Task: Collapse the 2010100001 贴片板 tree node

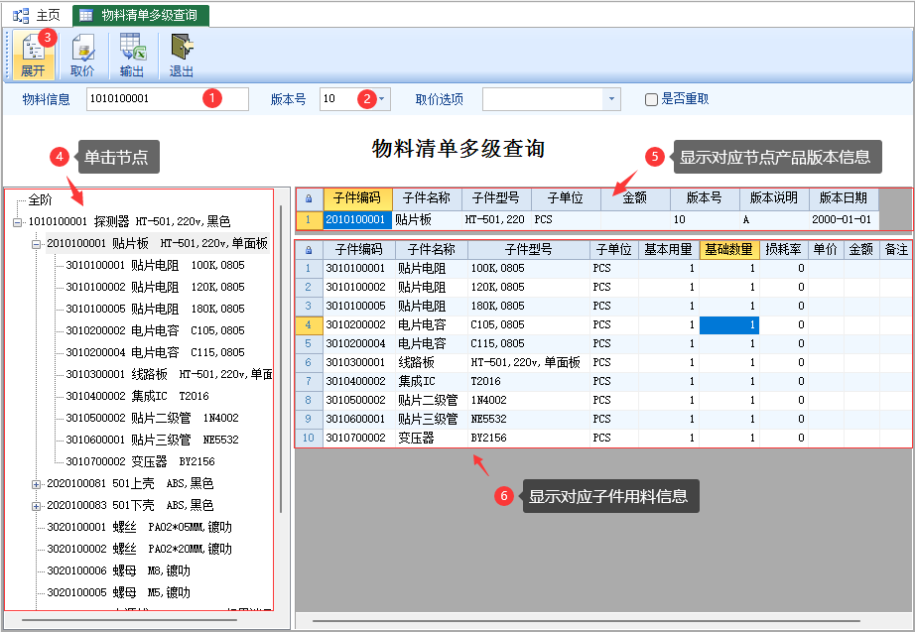Action: click(36, 244)
